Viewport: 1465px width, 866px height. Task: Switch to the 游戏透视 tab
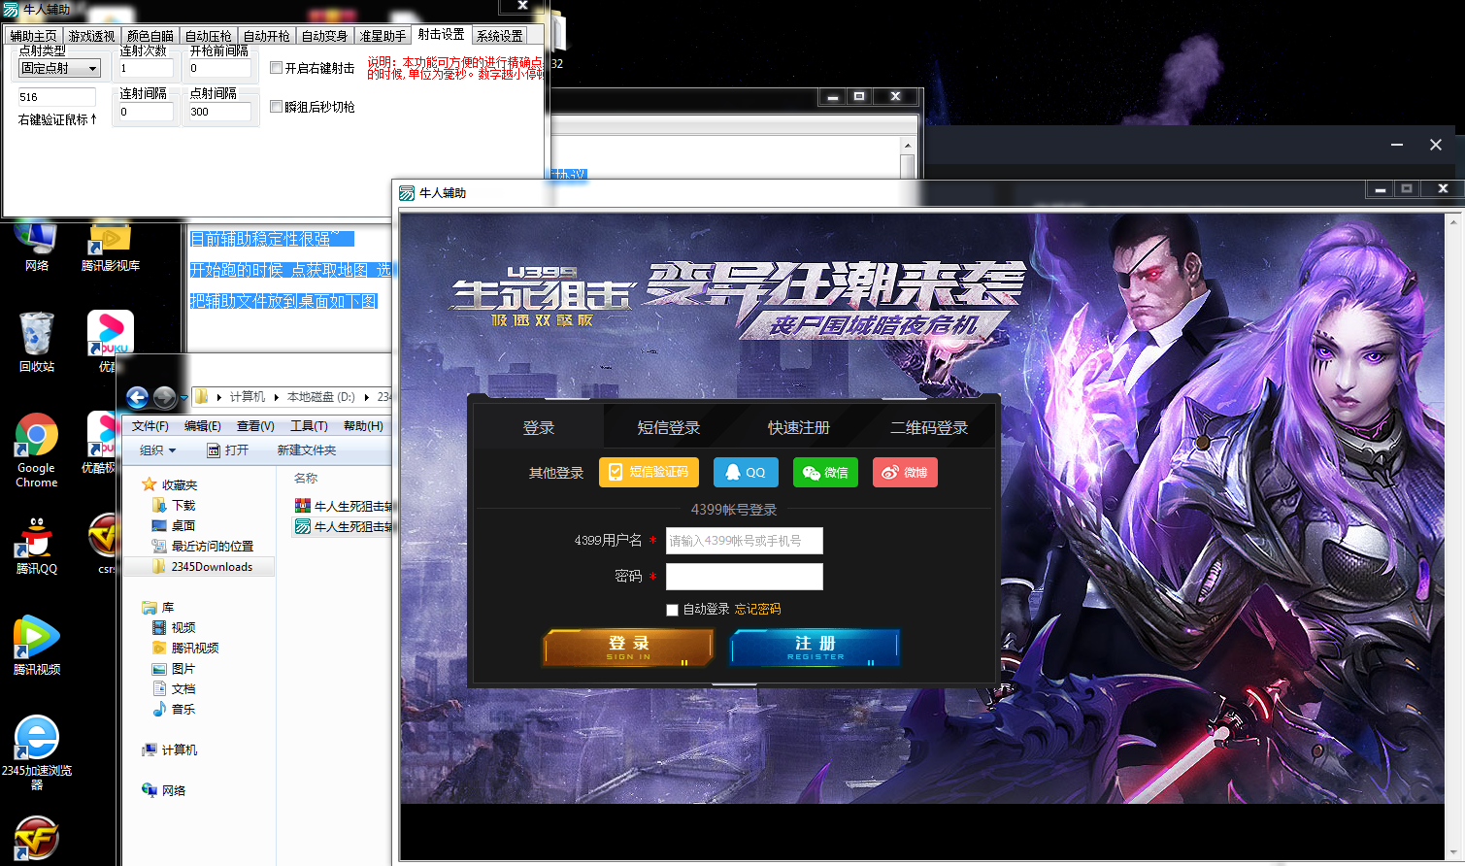coord(92,36)
